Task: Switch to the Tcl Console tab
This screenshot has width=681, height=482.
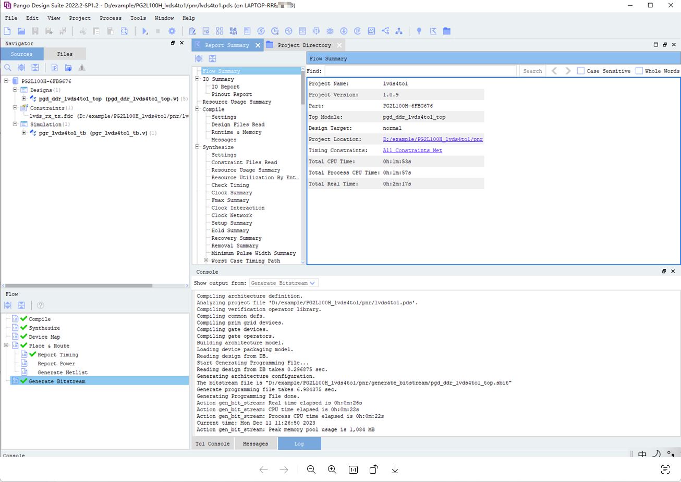Action: [x=212, y=444]
